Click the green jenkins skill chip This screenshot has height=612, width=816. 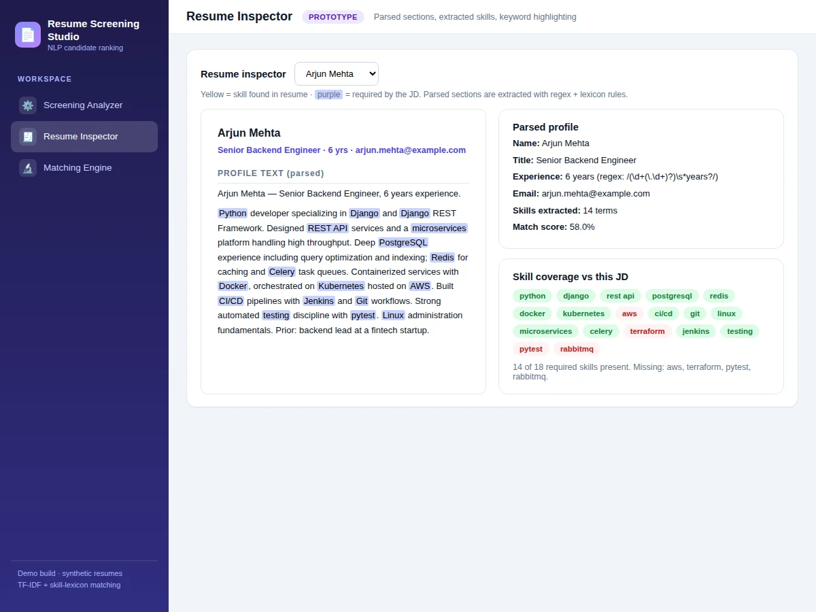tap(696, 331)
